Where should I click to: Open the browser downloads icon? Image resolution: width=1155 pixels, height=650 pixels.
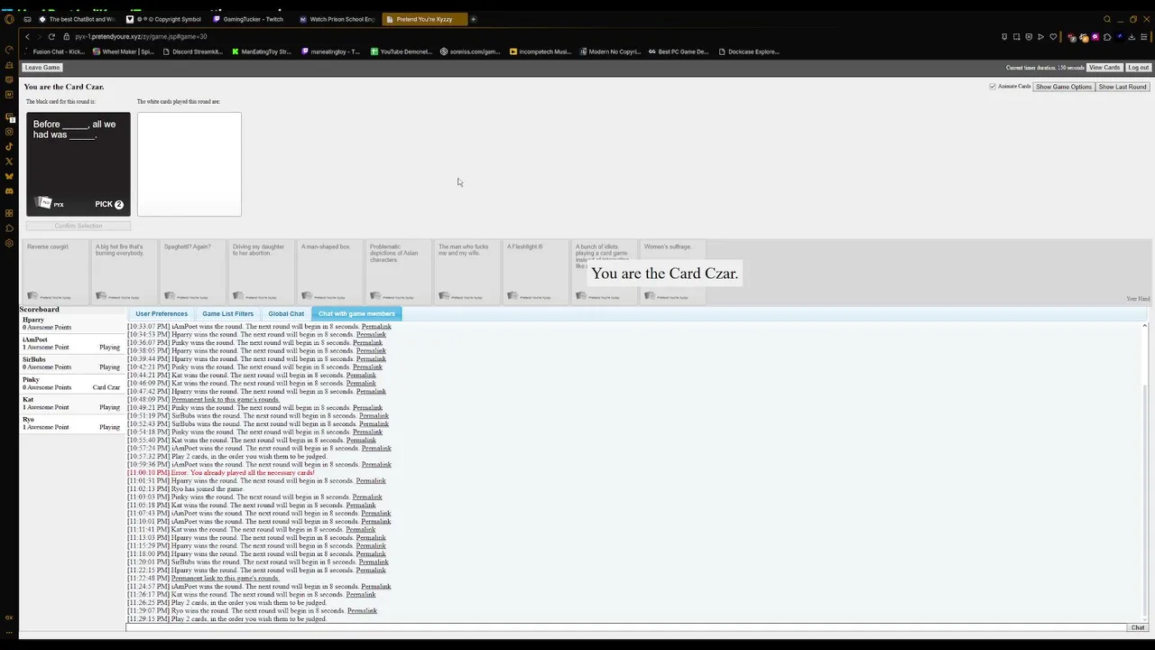tap(1132, 37)
